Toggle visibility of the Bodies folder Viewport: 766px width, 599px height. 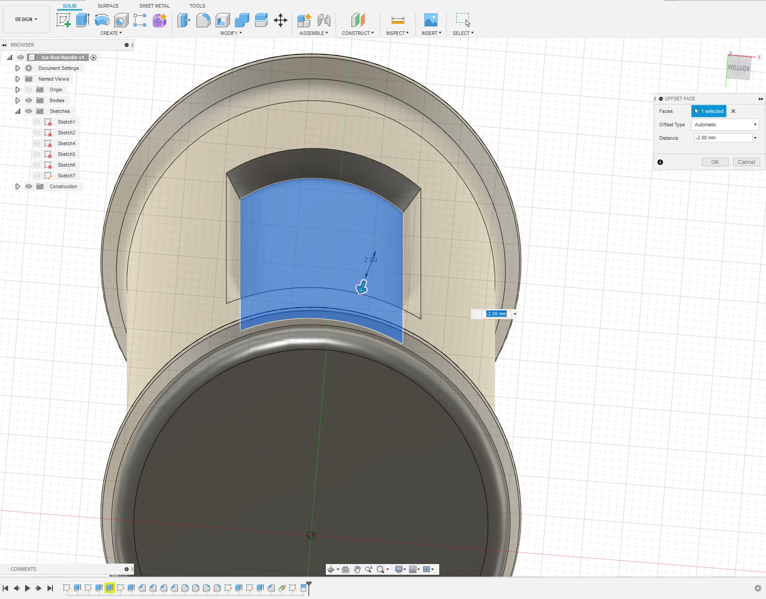pyautogui.click(x=29, y=100)
